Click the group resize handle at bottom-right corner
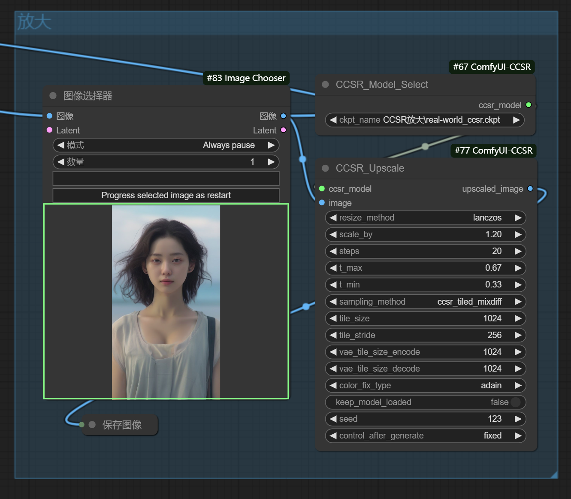Viewport: 571px width, 499px height. coord(554,475)
